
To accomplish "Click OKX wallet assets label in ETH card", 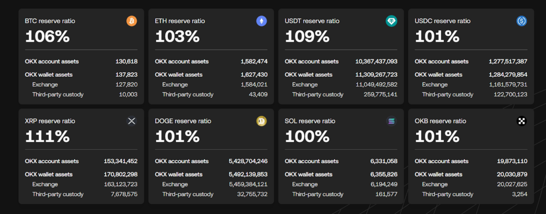I will coord(179,75).
